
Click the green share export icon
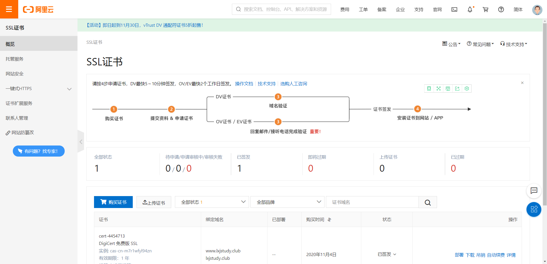pyautogui.click(x=457, y=89)
